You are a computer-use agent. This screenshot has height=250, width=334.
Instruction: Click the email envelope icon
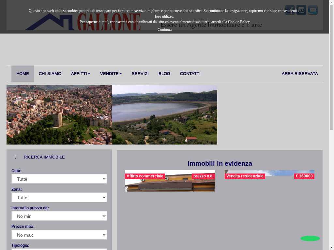click(x=313, y=10)
